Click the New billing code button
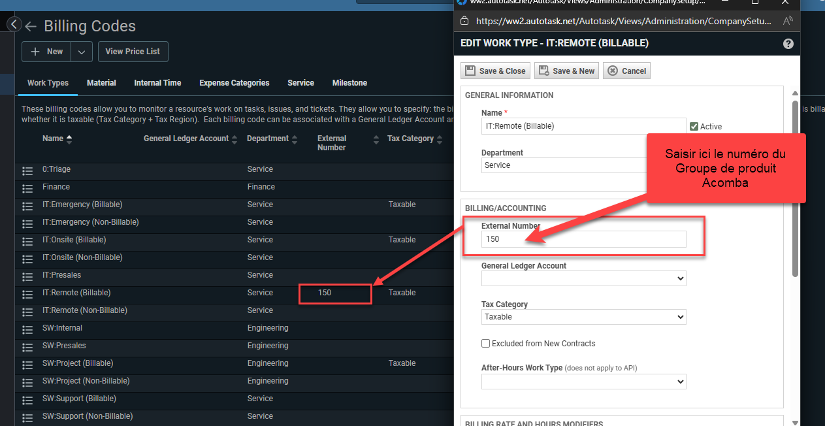825x426 pixels. (x=47, y=52)
